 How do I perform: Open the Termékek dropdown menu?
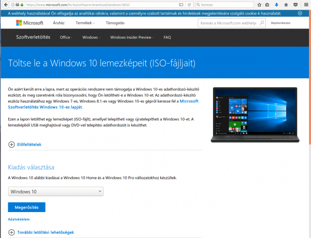click(x=85, y=23)
